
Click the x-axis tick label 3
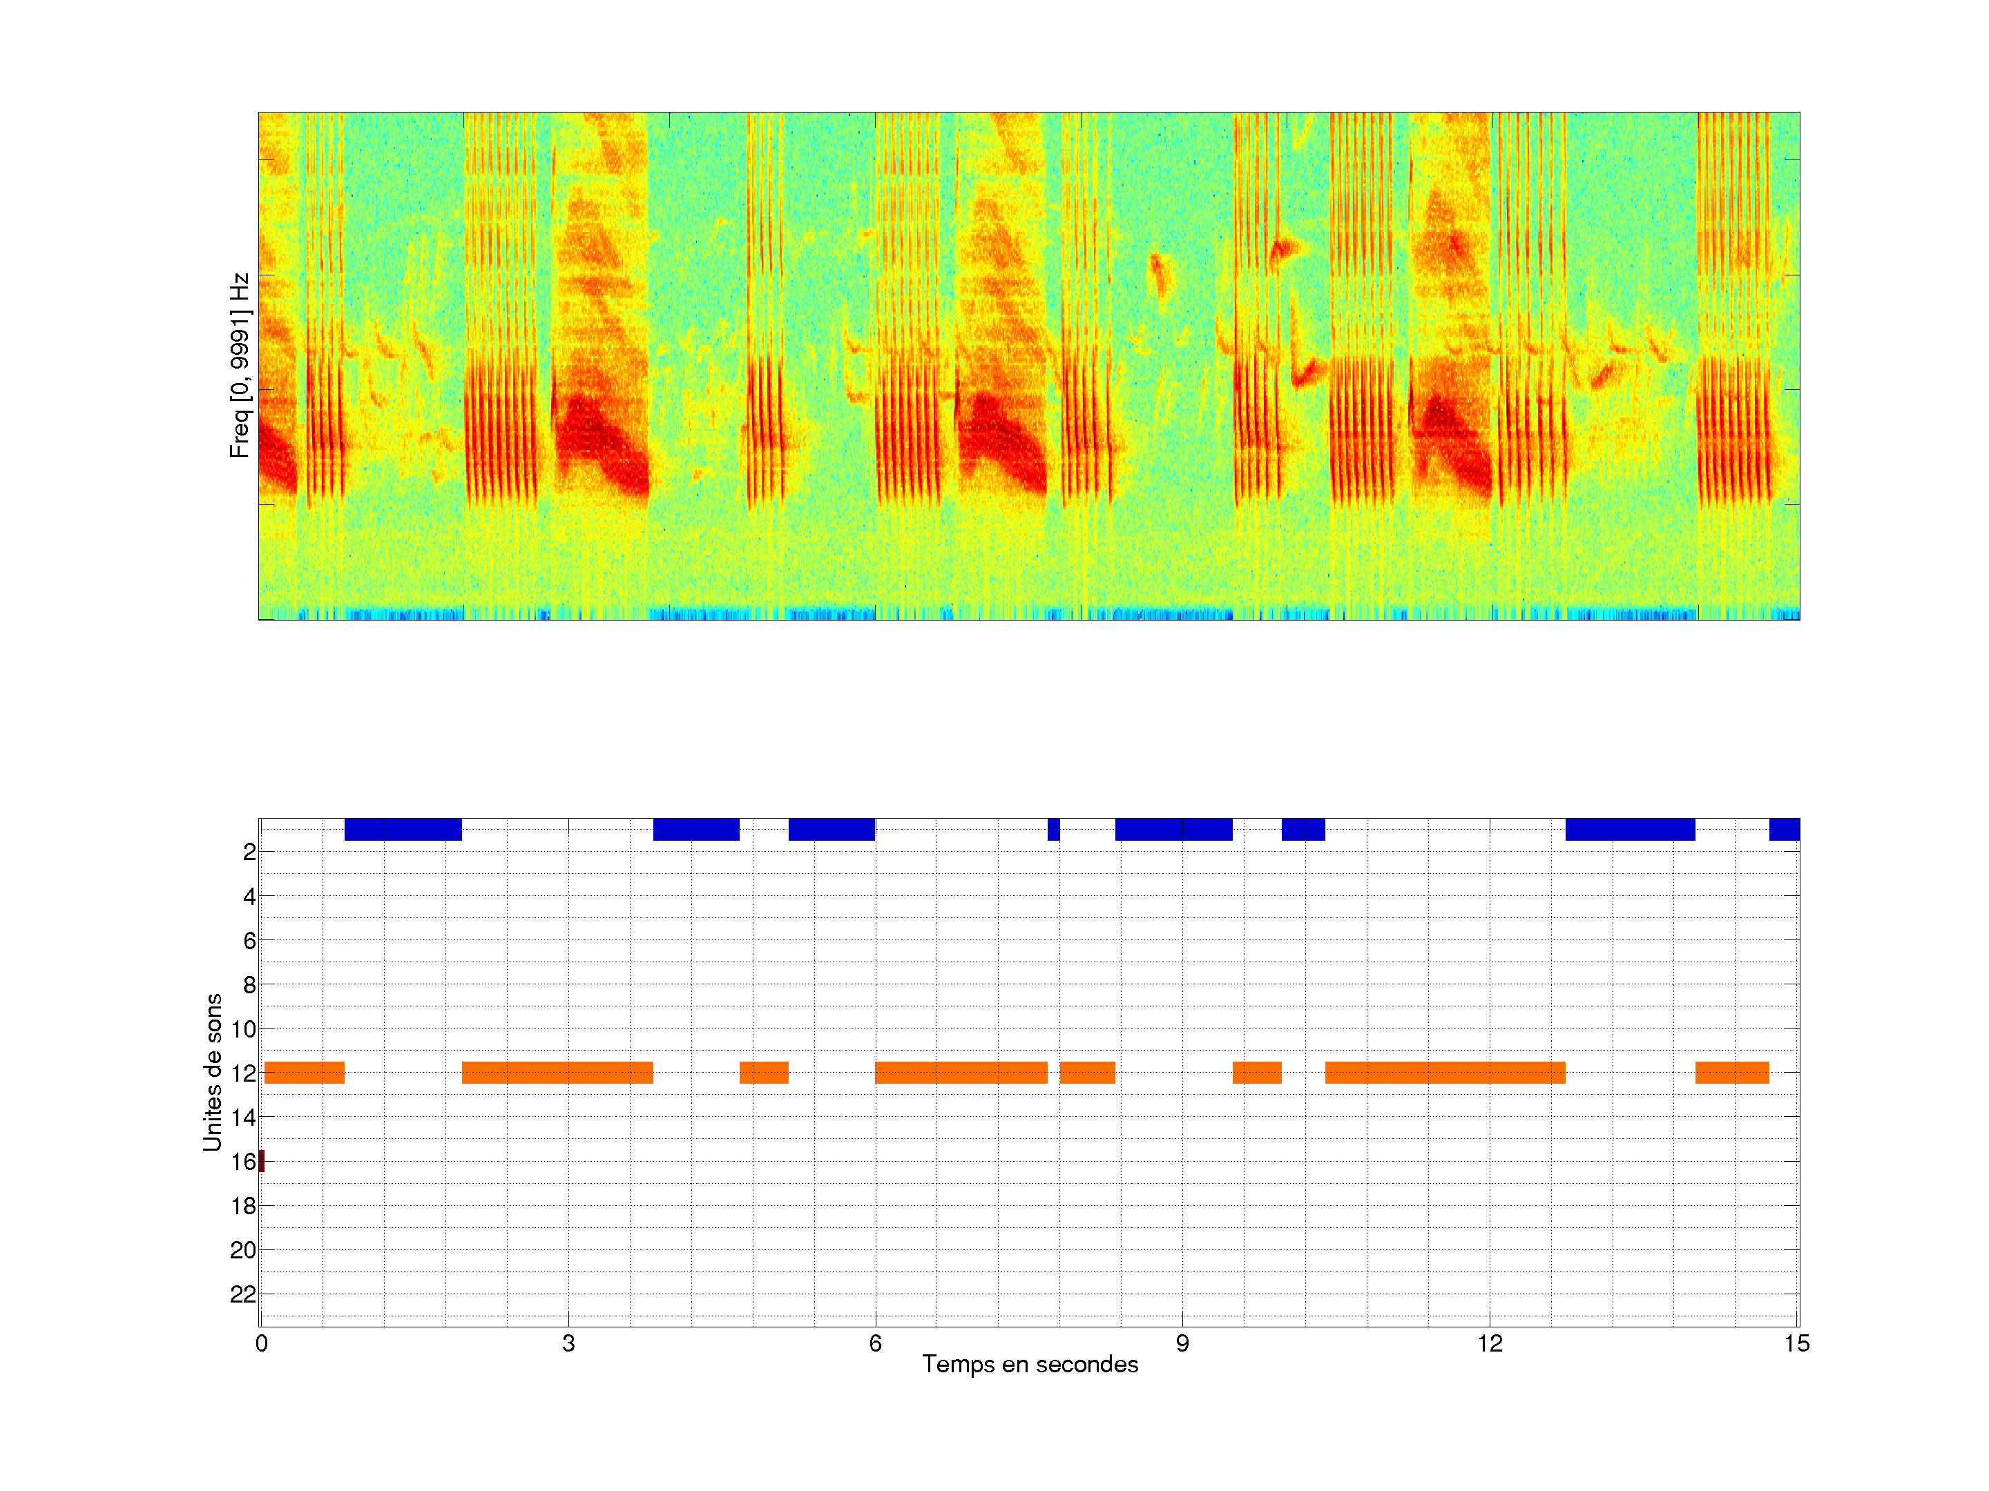(x=568, y=1343)
